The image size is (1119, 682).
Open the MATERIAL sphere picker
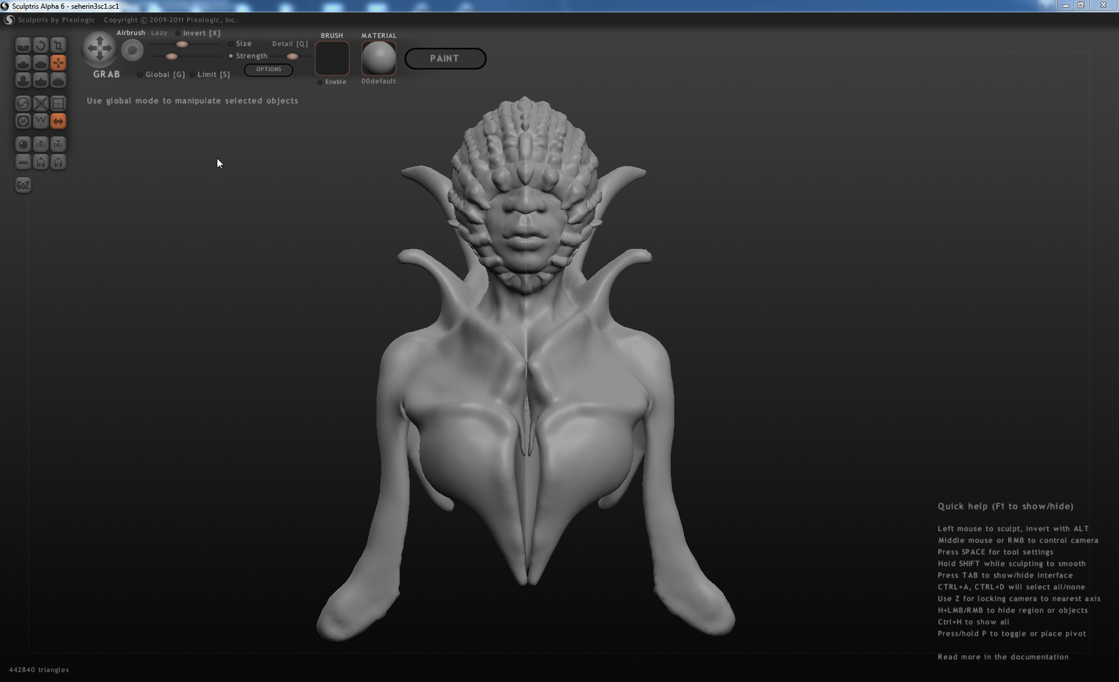pyautogui.click(x=378, y=58)
